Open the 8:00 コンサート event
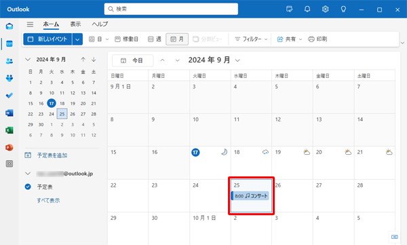The image size is (407, 245). (250, 196)
